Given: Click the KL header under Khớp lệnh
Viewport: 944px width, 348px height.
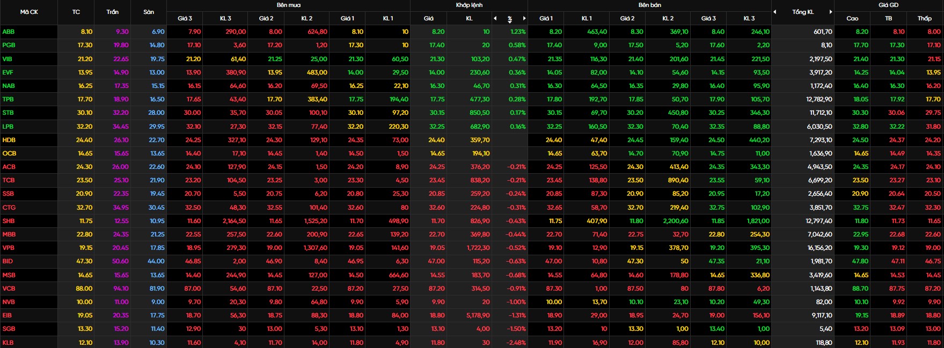Looking at the screenshot, I should pos(469,18).
